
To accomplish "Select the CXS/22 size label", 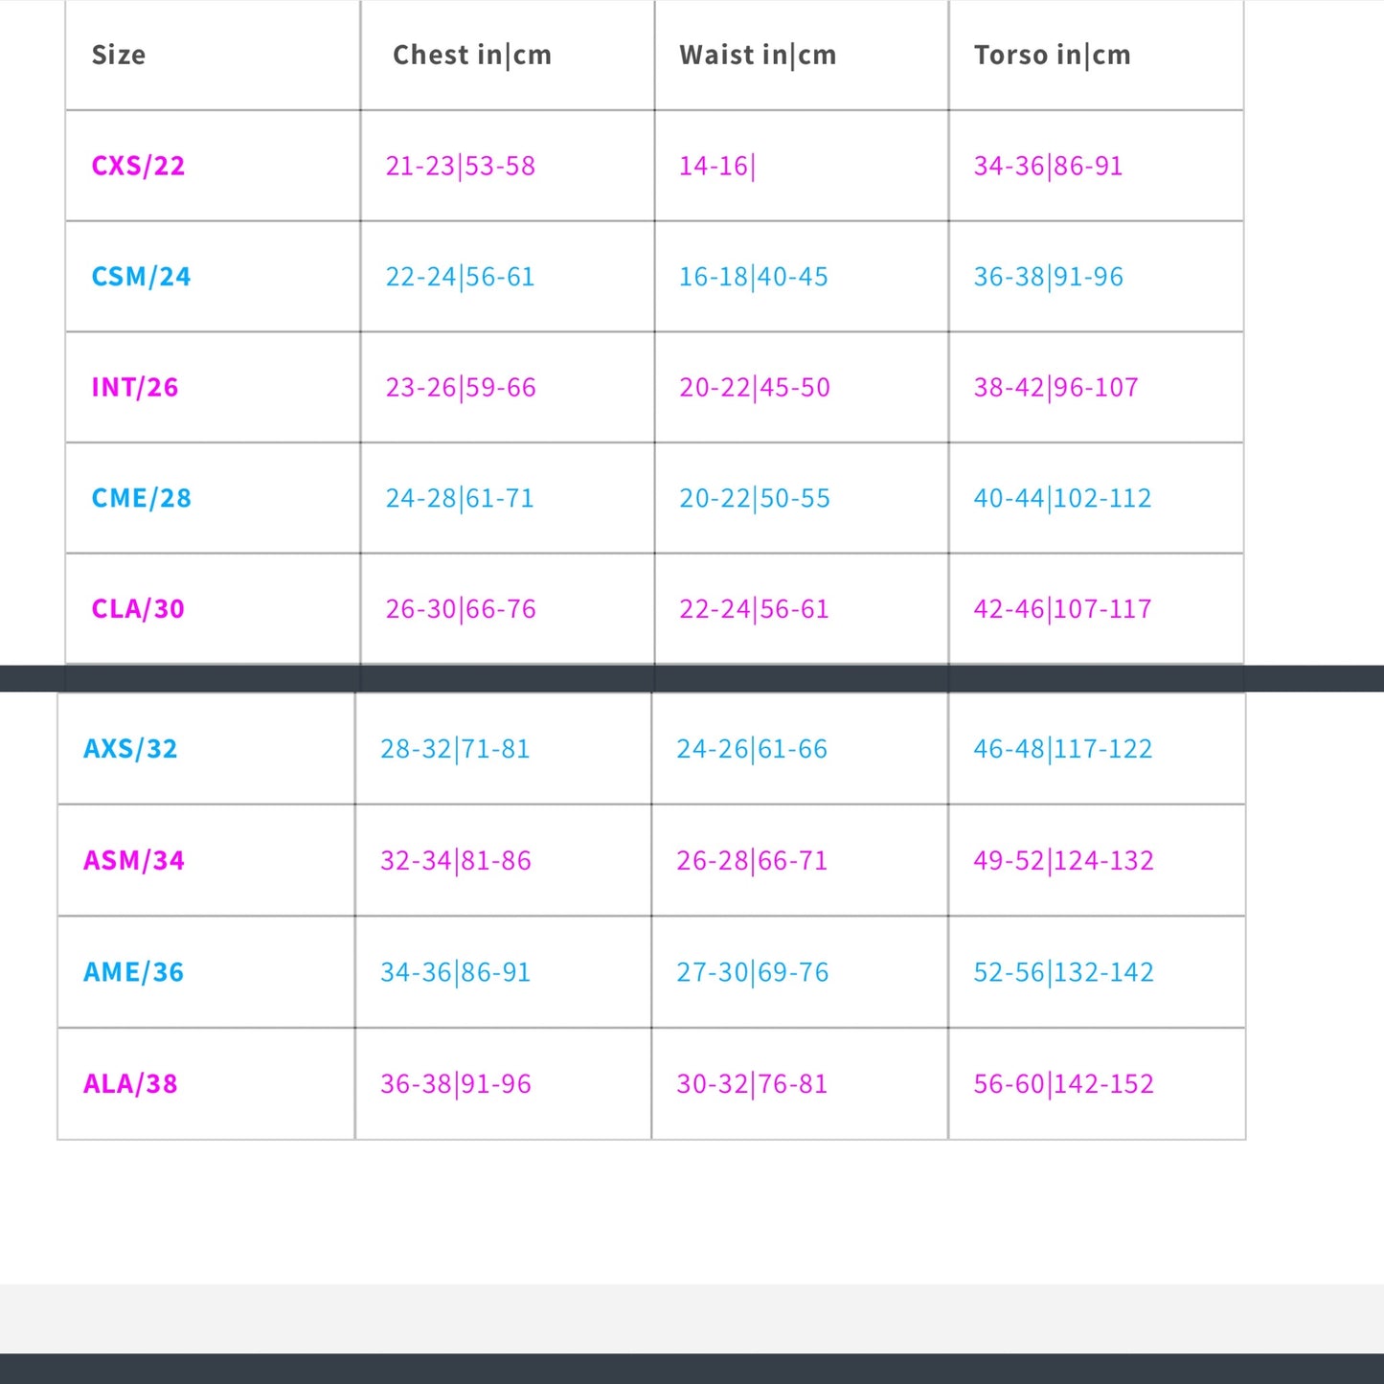I will [138, 166].
